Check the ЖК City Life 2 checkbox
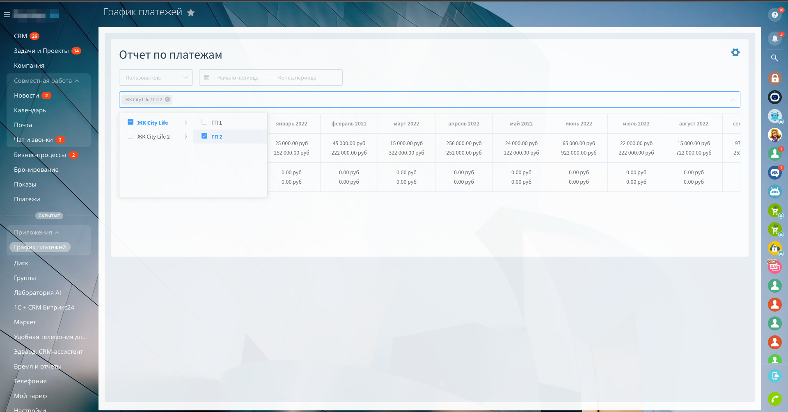This screenshot has height=412, width=788. coord(131,136)
